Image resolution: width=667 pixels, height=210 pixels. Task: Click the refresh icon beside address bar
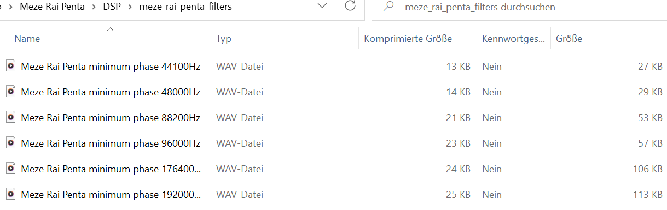coord(350,6)
